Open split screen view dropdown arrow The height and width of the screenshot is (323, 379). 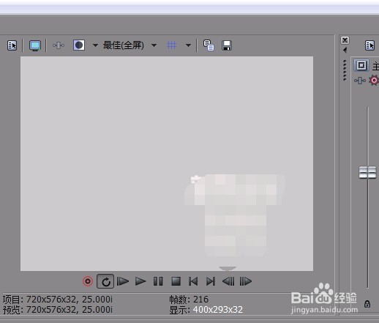click(x=95, y=45)
